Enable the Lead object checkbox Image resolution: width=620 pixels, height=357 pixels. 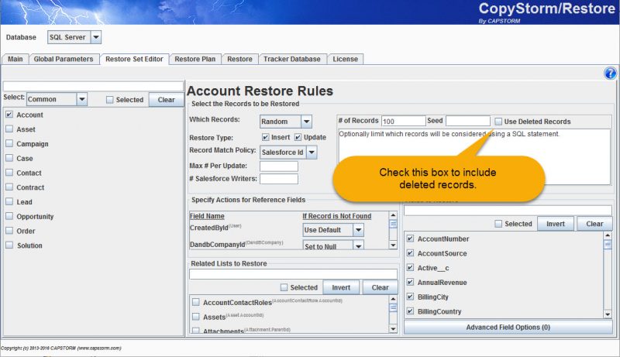point(9,201)
